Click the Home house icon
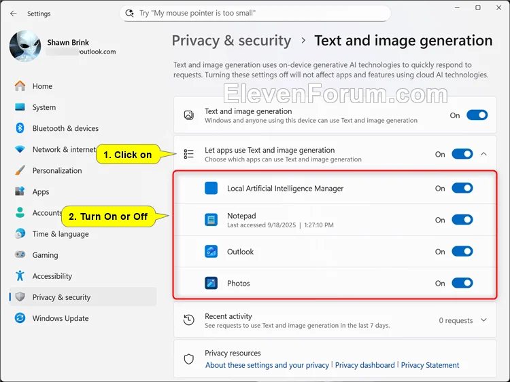510x382 pixels. tap(20, 86)
